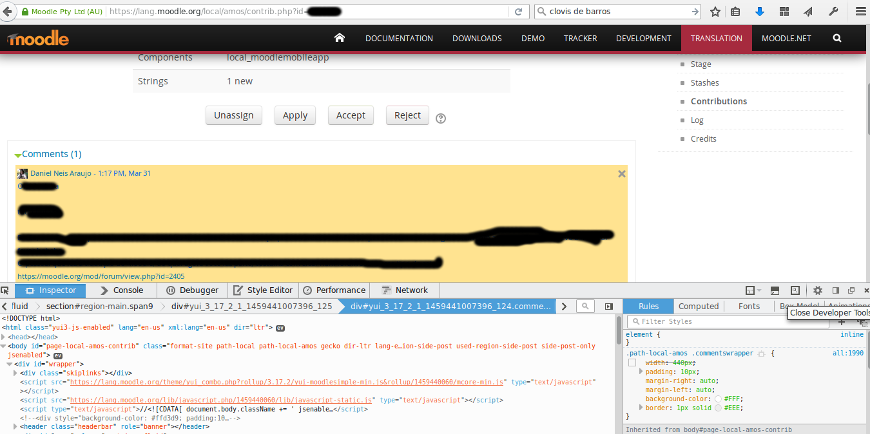Image resolution: width=870 pixels, height=434 pixels.
Task: Open the Network tab
Action: 405,290
